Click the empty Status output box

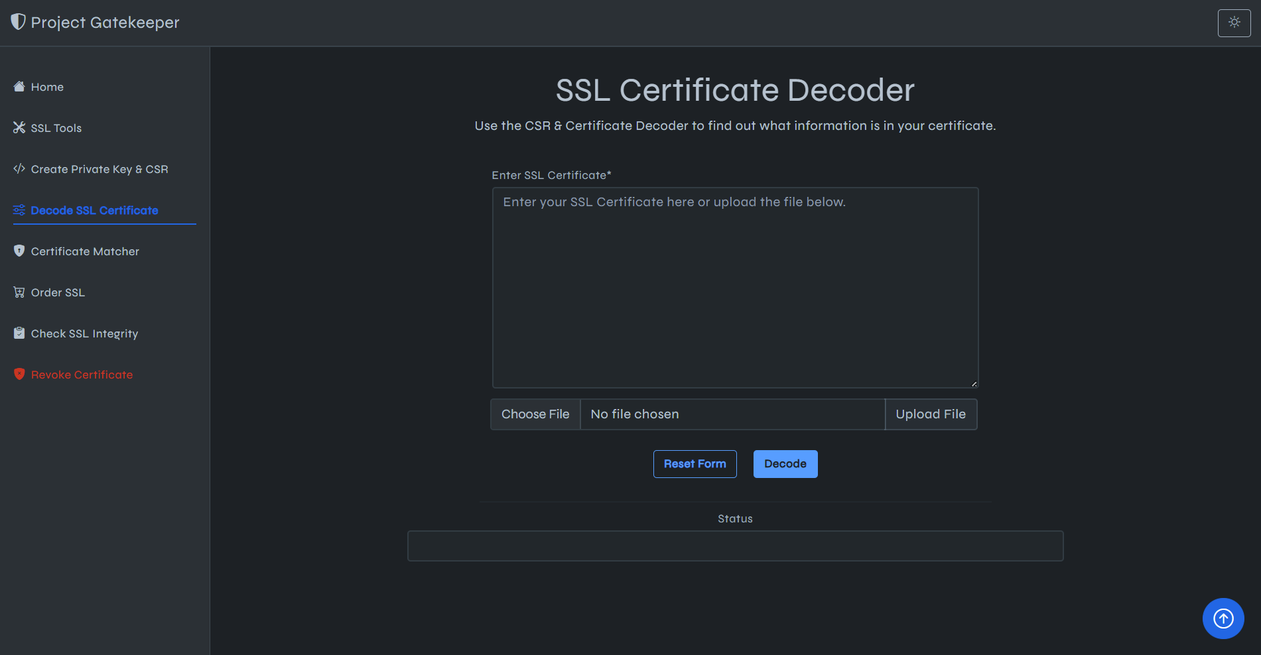(735, 546)
